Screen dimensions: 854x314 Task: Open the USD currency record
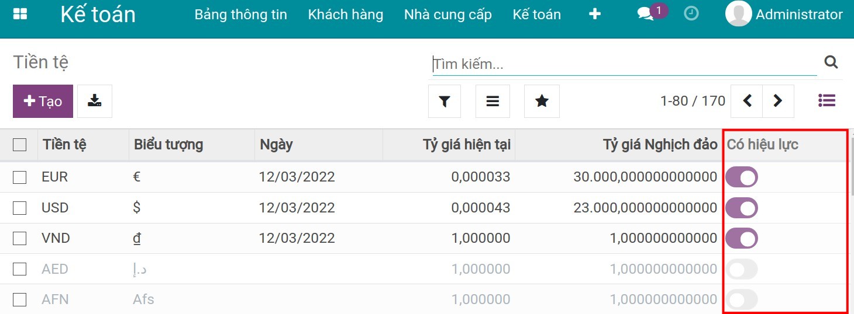tap(55, 208)
